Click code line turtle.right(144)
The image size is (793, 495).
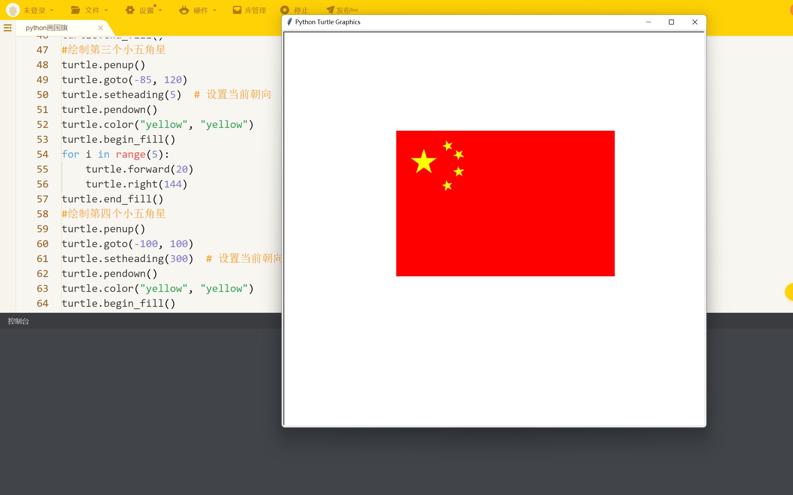tap(137, 184)
